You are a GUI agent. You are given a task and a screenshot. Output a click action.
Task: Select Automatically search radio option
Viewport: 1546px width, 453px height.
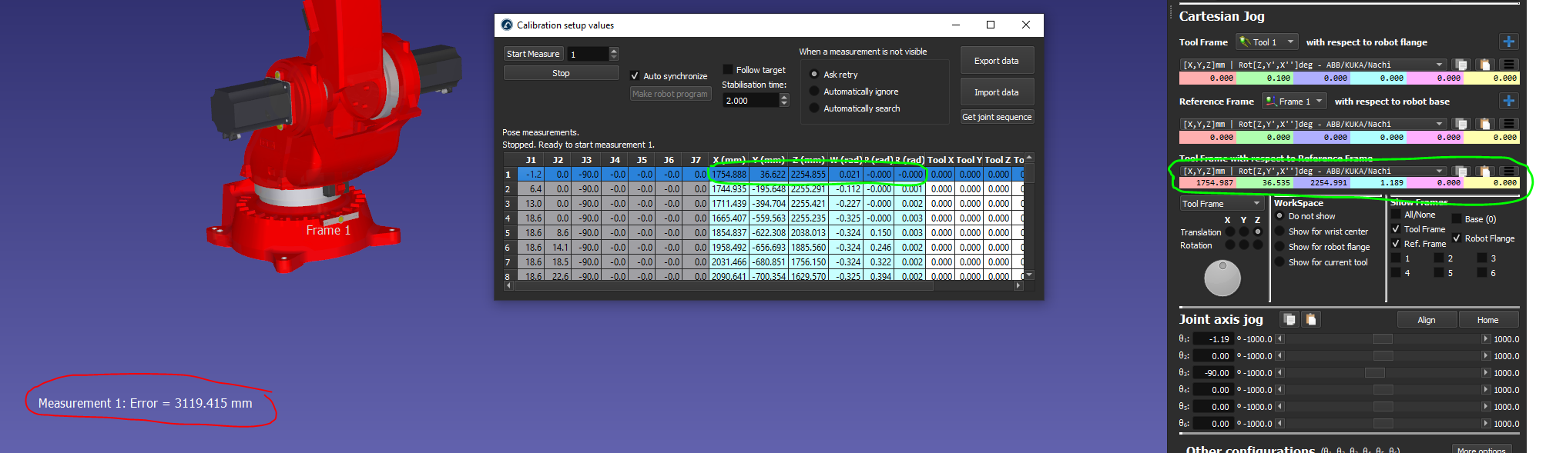pyautogui.click(x=814, y=108)
